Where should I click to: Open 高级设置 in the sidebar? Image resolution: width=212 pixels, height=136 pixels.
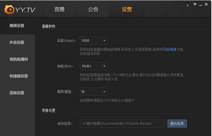[17, 93]
